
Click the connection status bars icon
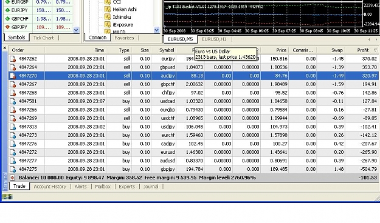click(7, 197)
